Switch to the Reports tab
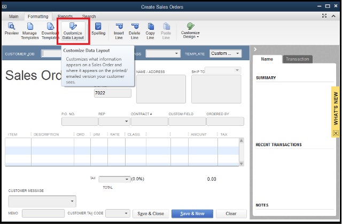This screenshot has height=224, width=342. tap(65, 17)
